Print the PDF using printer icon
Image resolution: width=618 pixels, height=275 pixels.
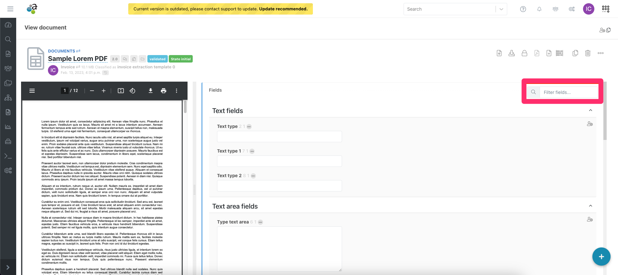pos(164,91)
